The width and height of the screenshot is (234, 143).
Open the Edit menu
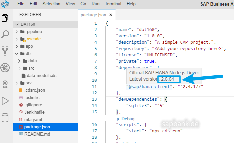coord(33,4)
